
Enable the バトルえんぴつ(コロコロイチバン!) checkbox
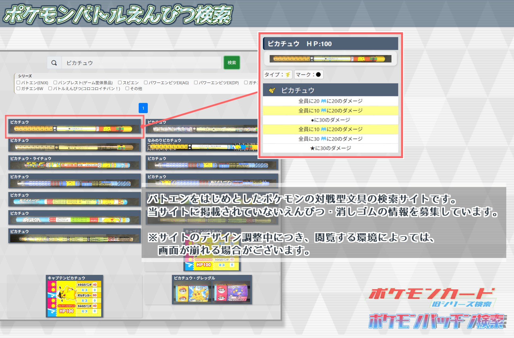[x=50, y=89]
